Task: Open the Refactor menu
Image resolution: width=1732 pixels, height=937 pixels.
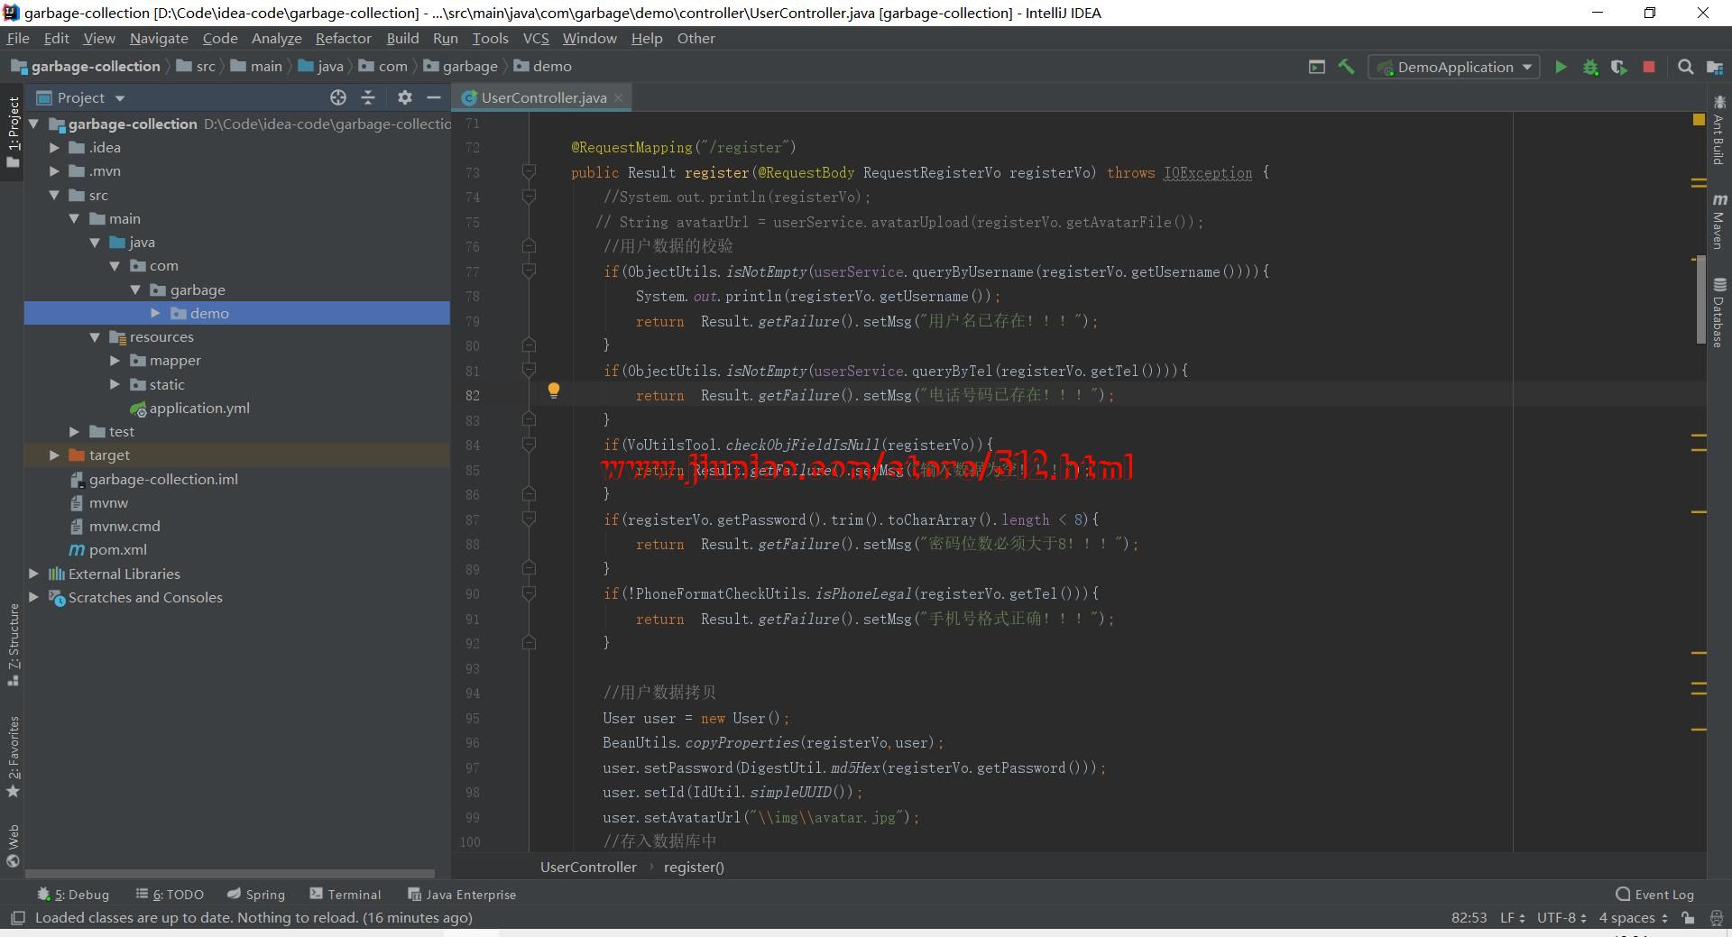Action: 343,38
